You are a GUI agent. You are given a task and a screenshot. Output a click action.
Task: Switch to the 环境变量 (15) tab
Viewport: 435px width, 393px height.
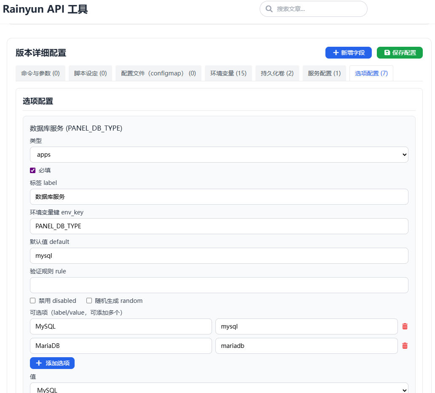228,73
